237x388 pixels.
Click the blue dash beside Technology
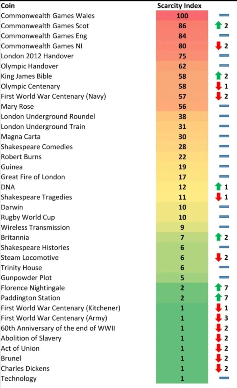pos(224,378)
